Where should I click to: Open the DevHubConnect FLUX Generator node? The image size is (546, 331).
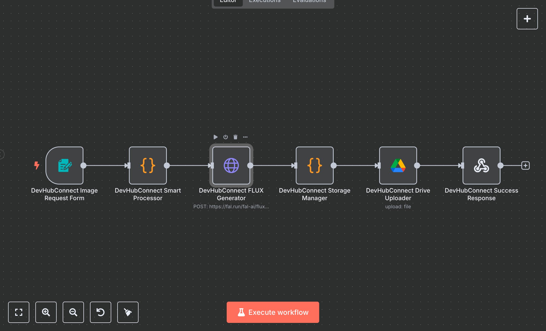click(231, 166)
